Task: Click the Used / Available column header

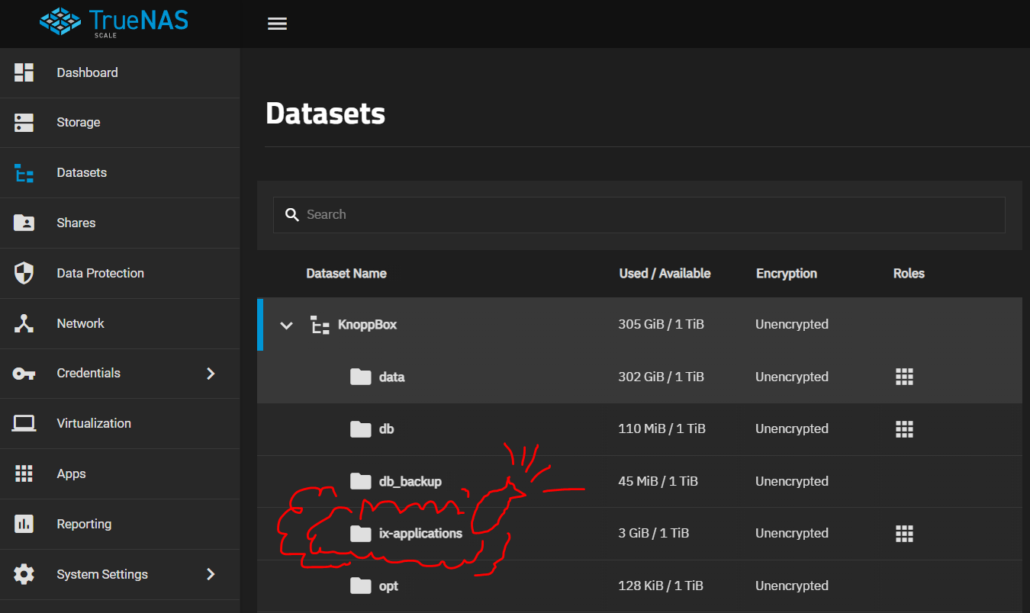Action: [665, 274]
